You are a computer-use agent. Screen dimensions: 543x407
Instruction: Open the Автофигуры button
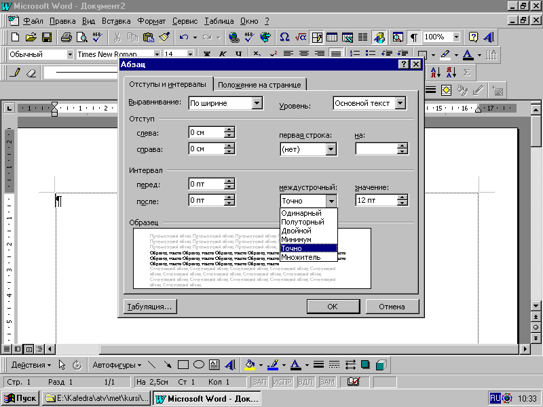(117, 365)
